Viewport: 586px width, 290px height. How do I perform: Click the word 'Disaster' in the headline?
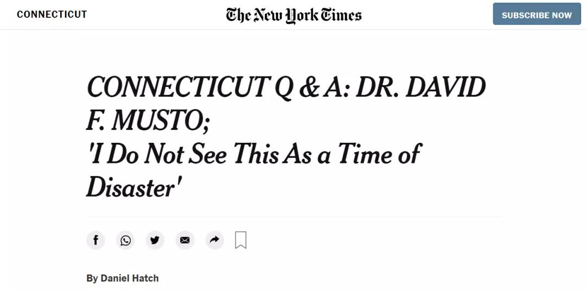[x=130, y=187]
